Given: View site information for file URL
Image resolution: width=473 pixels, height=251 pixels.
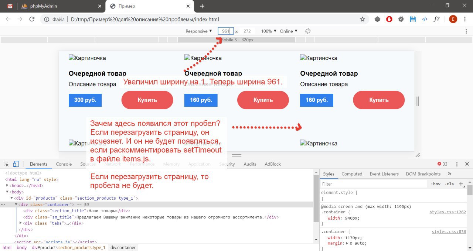Looking at the screenshot, I should [47, 19].
